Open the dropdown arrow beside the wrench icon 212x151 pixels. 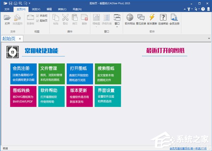pos(192,9)
